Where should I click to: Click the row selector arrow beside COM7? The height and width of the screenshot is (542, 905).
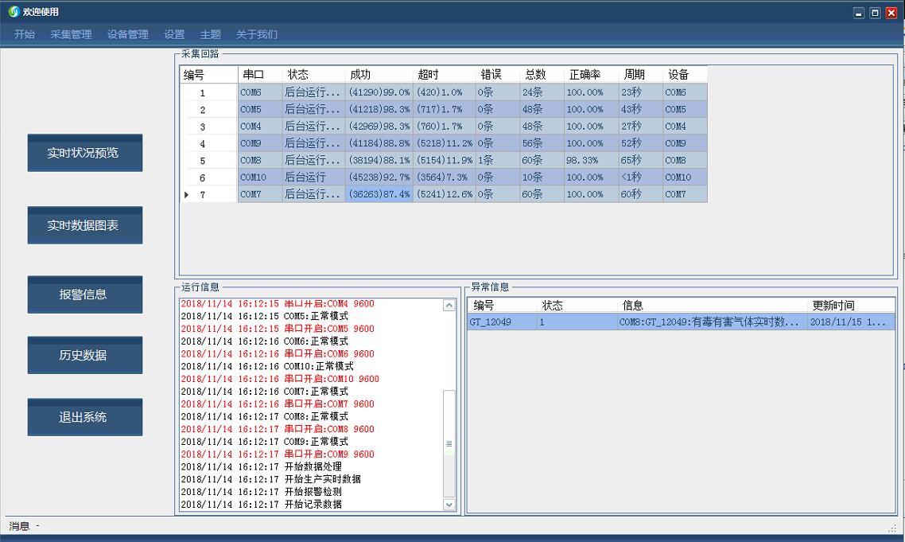(x=184, y=193)
